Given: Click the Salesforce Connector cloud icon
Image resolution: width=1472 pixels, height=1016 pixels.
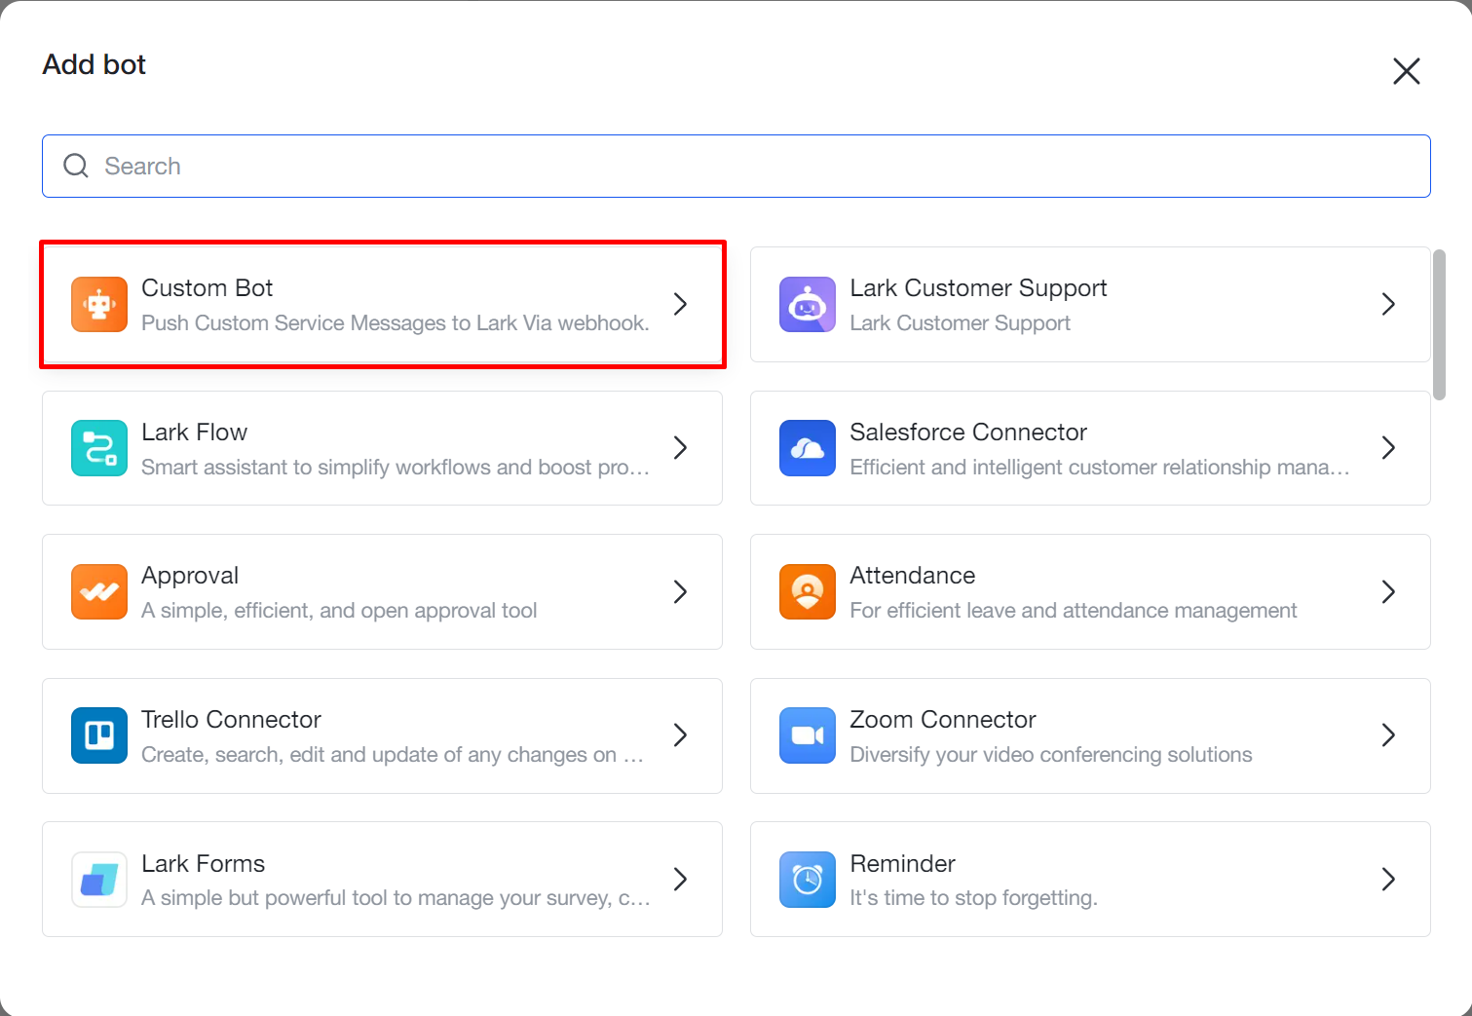Looking at the screenshot, I should pyautogui.click(x=808, y=448).
